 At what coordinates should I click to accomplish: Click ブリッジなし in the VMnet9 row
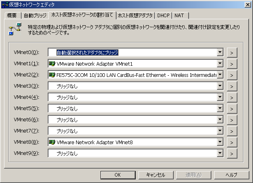[67, 153]
